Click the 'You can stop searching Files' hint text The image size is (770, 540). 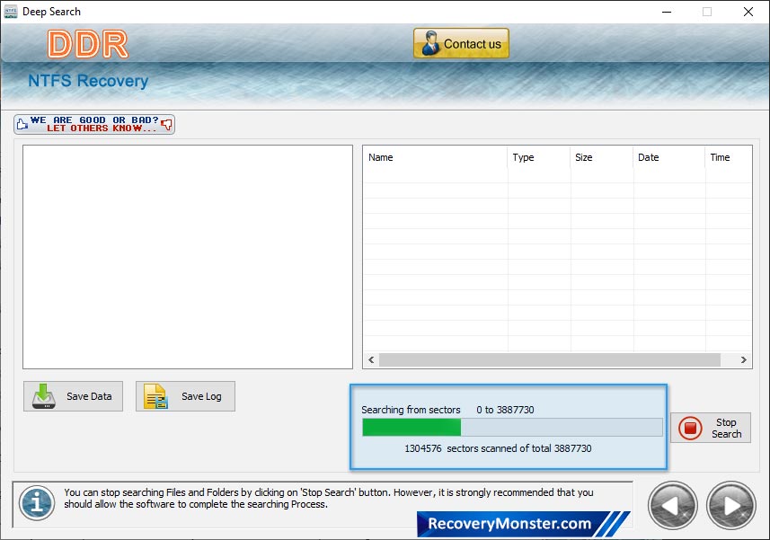pos(329,499)
